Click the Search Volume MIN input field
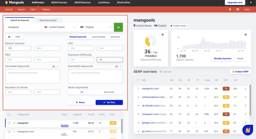 pos(18,48)
